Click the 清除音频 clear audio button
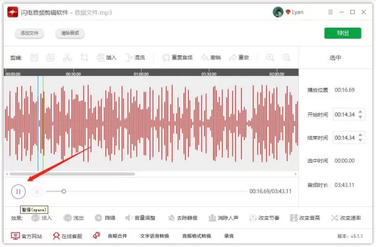 coord(70,33)
